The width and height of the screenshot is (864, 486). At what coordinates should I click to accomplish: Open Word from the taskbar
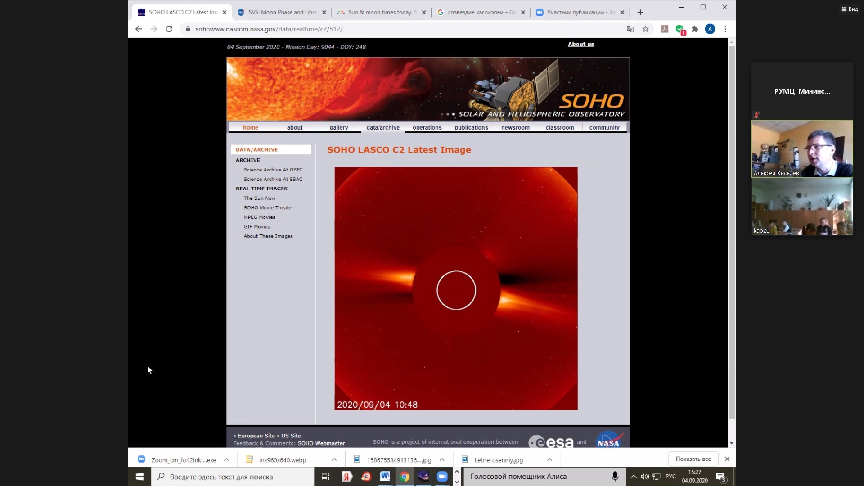(x=385, y=477)
